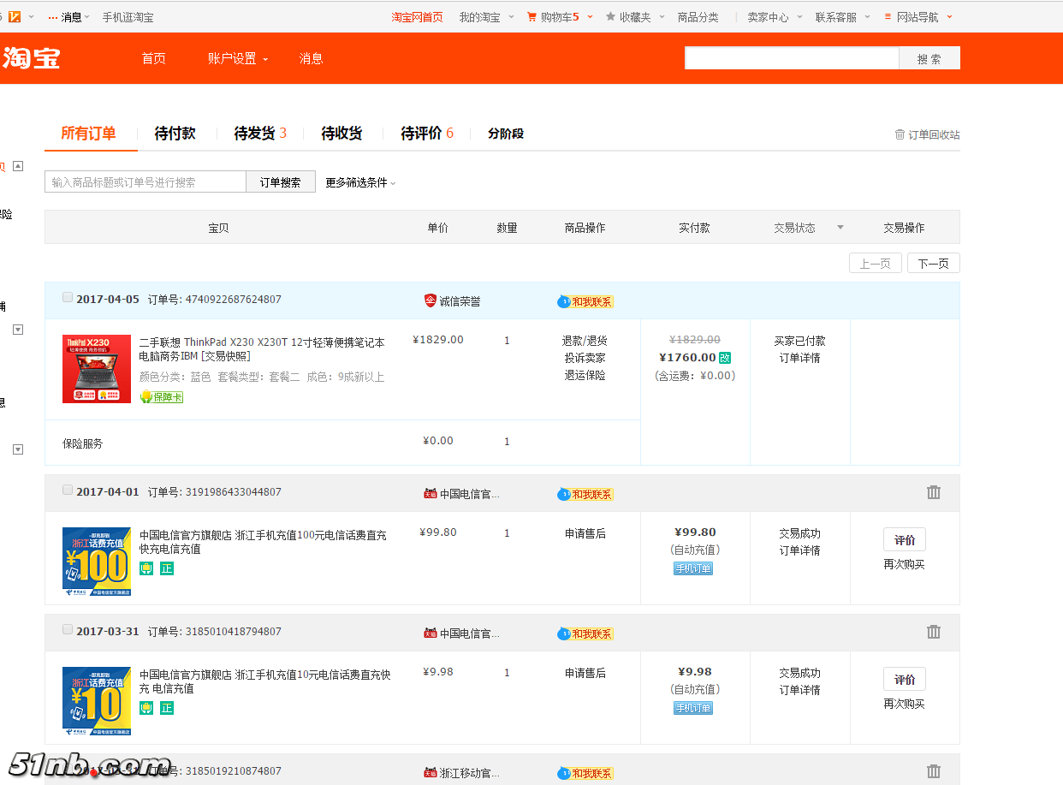Click the red shield icon next to 诚信荣誉
This screenshot has height=785, width=1063.
coord(431,300)
